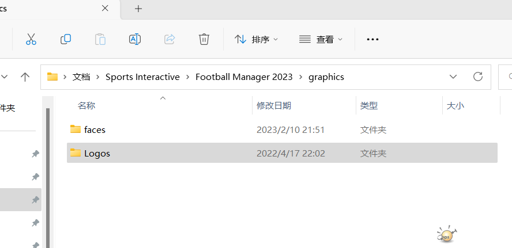The width and height of the screenshot is (512, 248).
Task: Sort by 类型 column header
Action: point(369,106)
